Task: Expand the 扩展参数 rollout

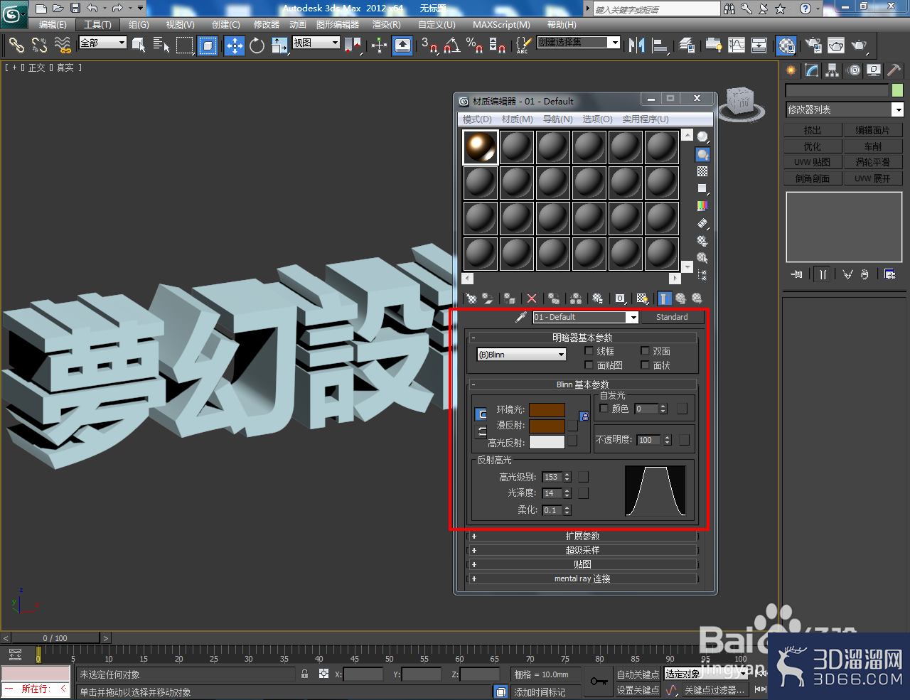Action: (x=582, y=536)
